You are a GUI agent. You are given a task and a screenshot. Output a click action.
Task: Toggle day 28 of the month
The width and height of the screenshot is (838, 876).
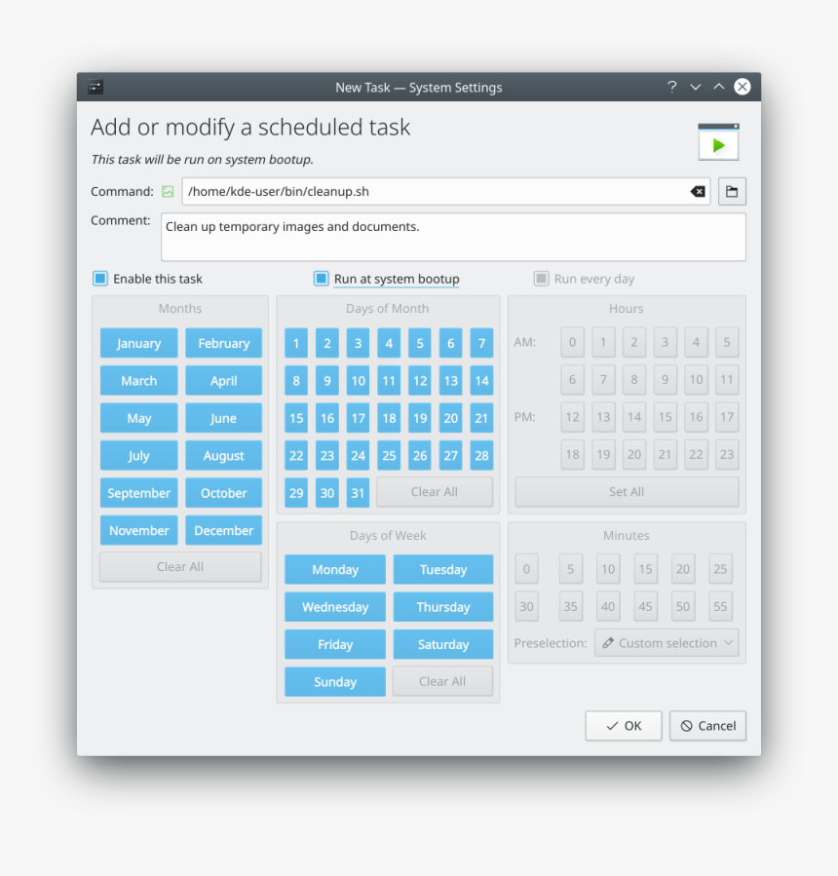[481, 455]
